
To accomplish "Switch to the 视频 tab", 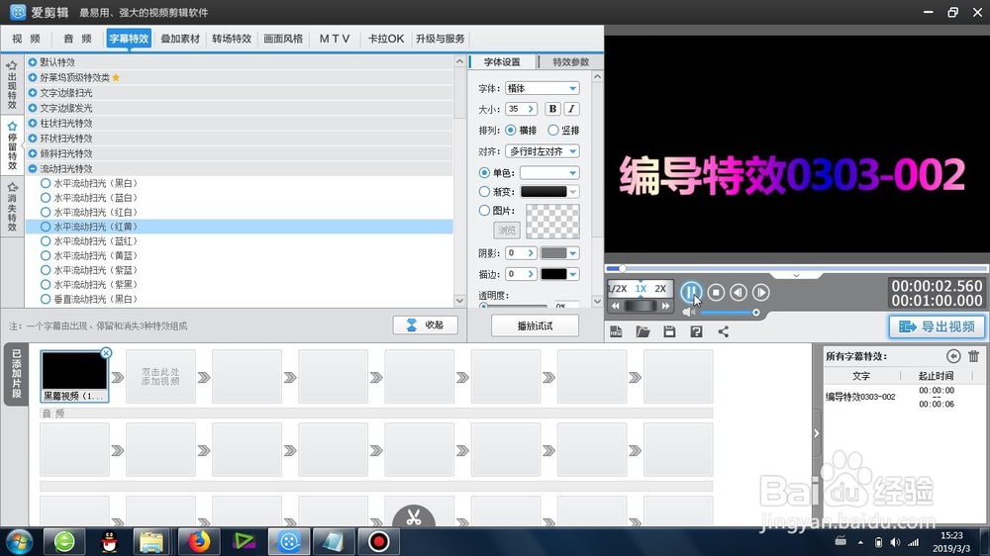I will pyautogui.click(x=26, y=39).
